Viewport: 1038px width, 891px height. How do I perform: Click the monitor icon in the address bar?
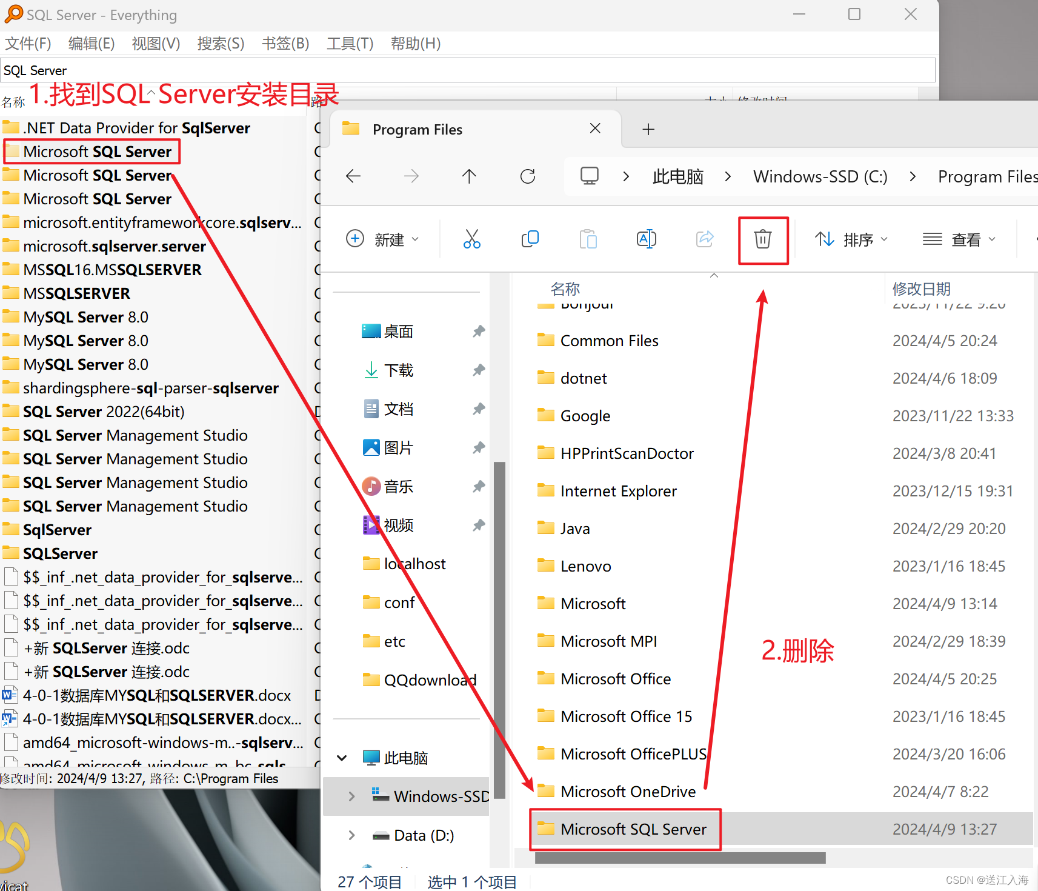point(590,176)
